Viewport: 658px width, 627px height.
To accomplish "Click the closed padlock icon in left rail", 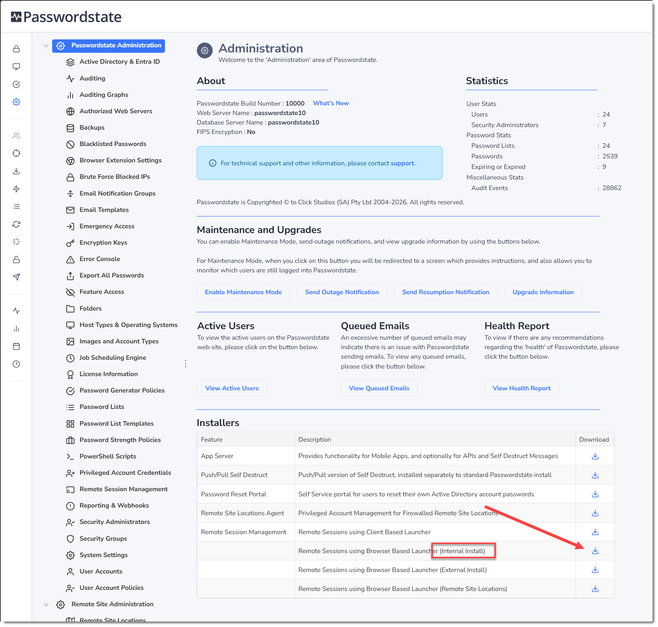I will 16,49.
